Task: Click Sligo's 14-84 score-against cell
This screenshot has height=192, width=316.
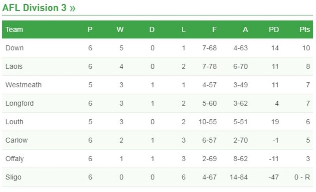Action: point(238,177)
